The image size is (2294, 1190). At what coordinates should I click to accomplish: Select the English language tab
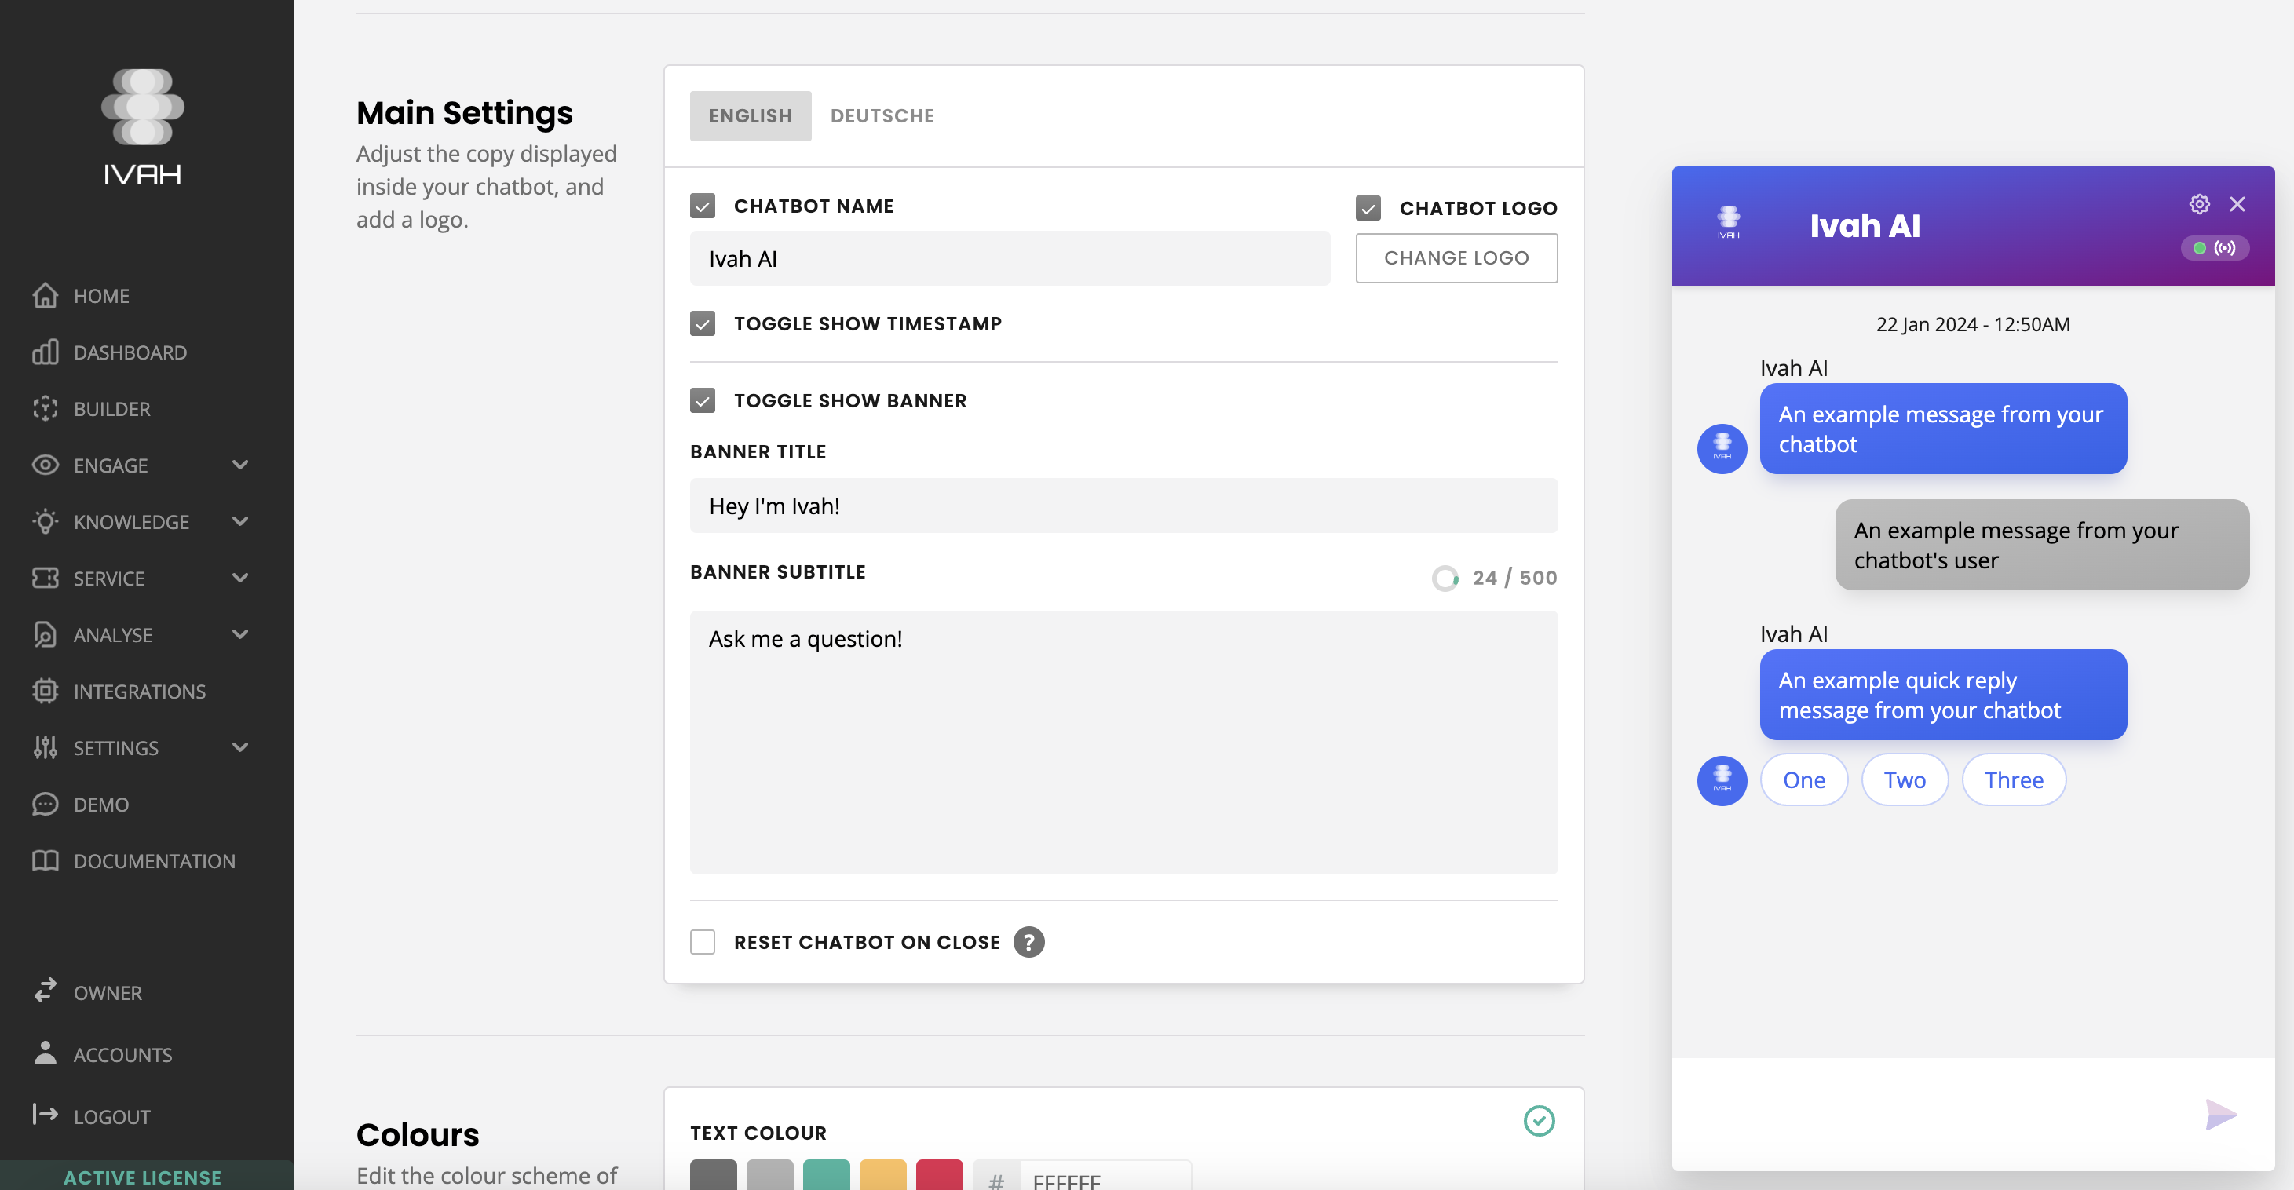pos(750,116)
